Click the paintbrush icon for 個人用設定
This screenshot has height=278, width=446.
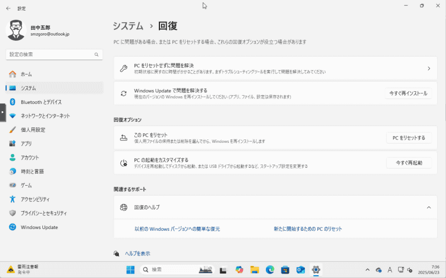click(12, 130)
